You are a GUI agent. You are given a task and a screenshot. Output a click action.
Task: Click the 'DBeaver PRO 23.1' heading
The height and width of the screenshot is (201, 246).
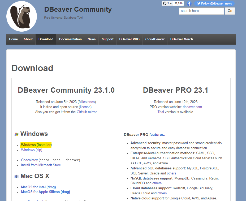(x=176, y=90)
